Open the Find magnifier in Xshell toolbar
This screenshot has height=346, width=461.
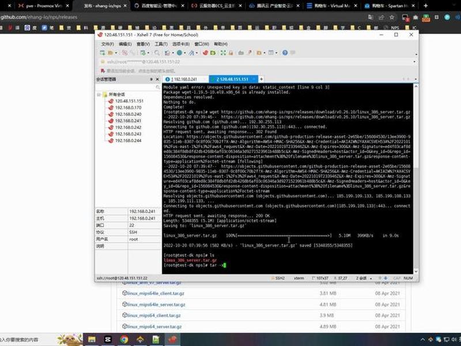pos(157,52)
